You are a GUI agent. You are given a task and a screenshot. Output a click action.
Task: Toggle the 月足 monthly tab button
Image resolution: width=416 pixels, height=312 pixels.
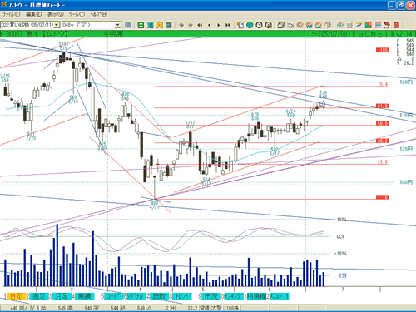62,296
